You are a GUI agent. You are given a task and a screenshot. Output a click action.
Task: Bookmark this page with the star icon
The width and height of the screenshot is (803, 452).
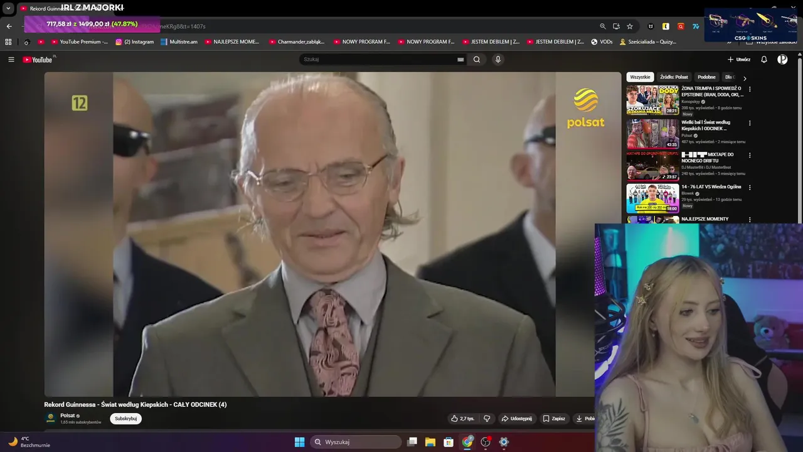pyautogui.click(x=630, y=26)
